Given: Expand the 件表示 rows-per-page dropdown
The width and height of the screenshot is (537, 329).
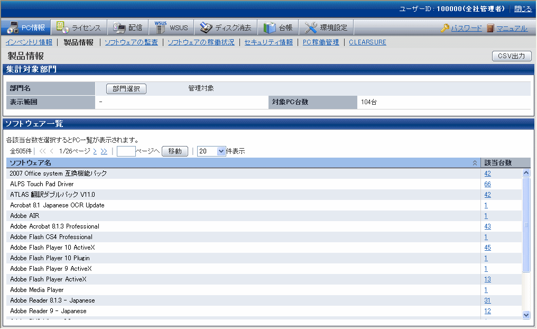Looking at the screenshot, I should pyautogui.click(x=221, y=151).
